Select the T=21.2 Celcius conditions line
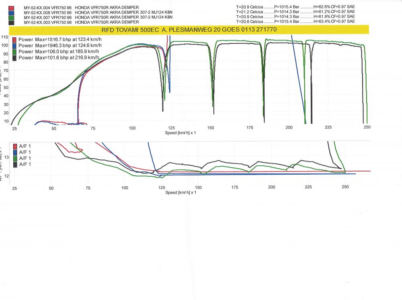Screen dimensions: 402x300 point(296,12)
